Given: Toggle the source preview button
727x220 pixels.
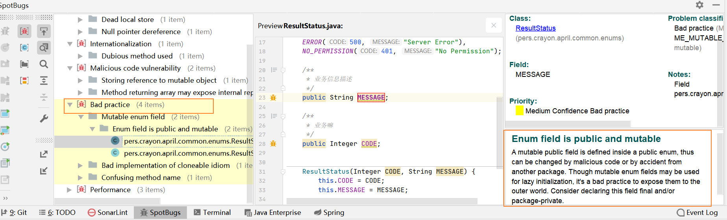Looking at the screenshot, I should pos(44,47).
